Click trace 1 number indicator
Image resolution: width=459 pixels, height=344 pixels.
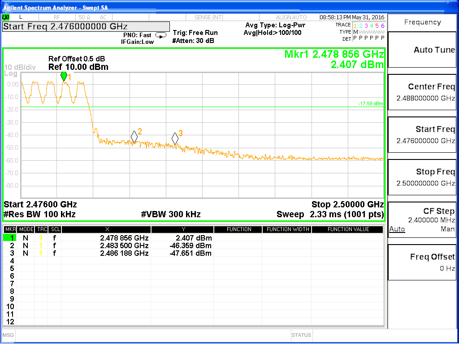[x=355, y=26]
